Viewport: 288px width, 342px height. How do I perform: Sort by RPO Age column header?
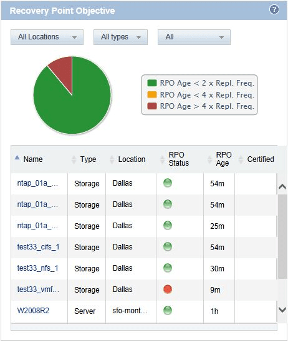click(x=223, y=159)
